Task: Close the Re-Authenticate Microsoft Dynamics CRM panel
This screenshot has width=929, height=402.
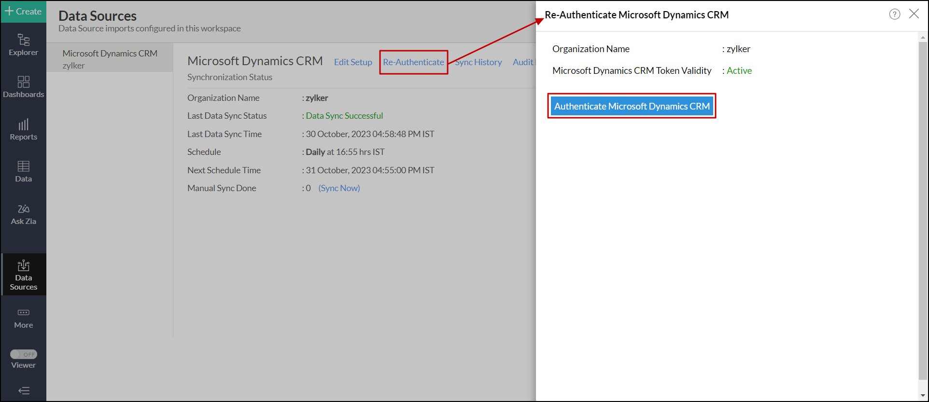Action: point(914,14)
